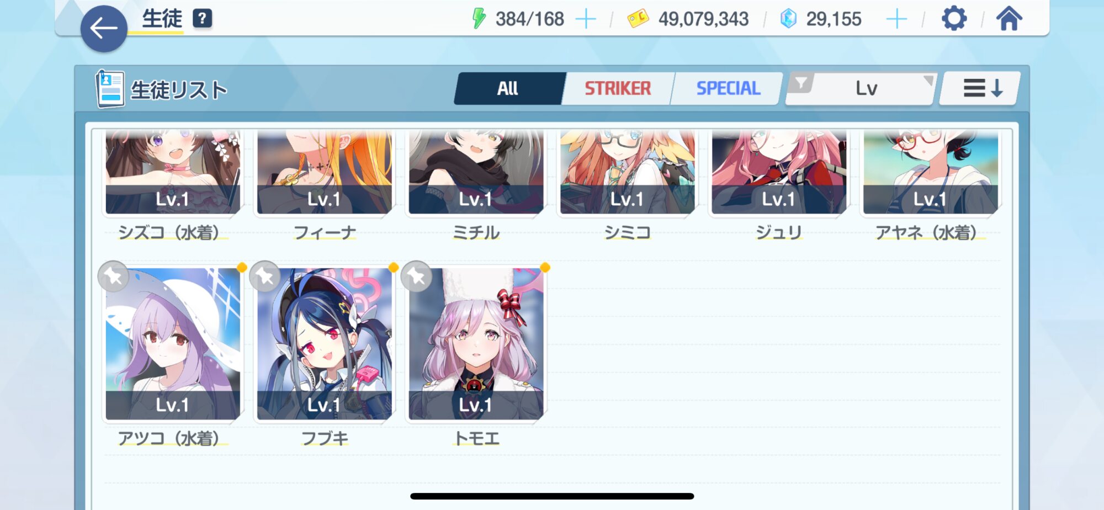
Task: Tap the back arrow button
Action: click(104, 29)
